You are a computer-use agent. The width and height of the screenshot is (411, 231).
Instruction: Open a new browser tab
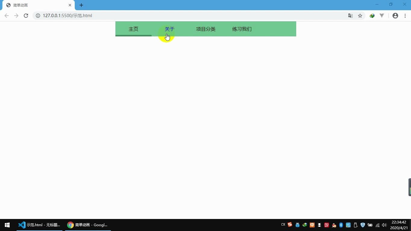(x=81, y=5)
